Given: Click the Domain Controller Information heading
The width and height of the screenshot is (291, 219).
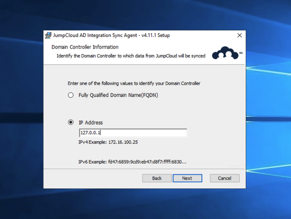Looking at the screenshot, I should pyautogui.click(x=85, y=47).
